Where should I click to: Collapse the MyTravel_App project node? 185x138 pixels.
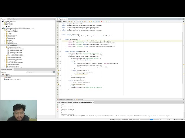1,21
